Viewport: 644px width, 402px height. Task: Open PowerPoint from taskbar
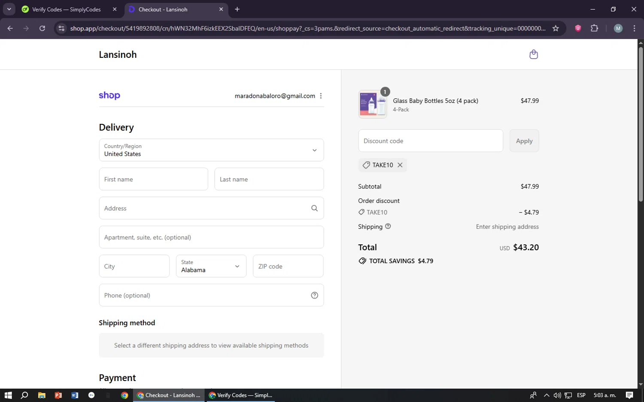[58, 395]
